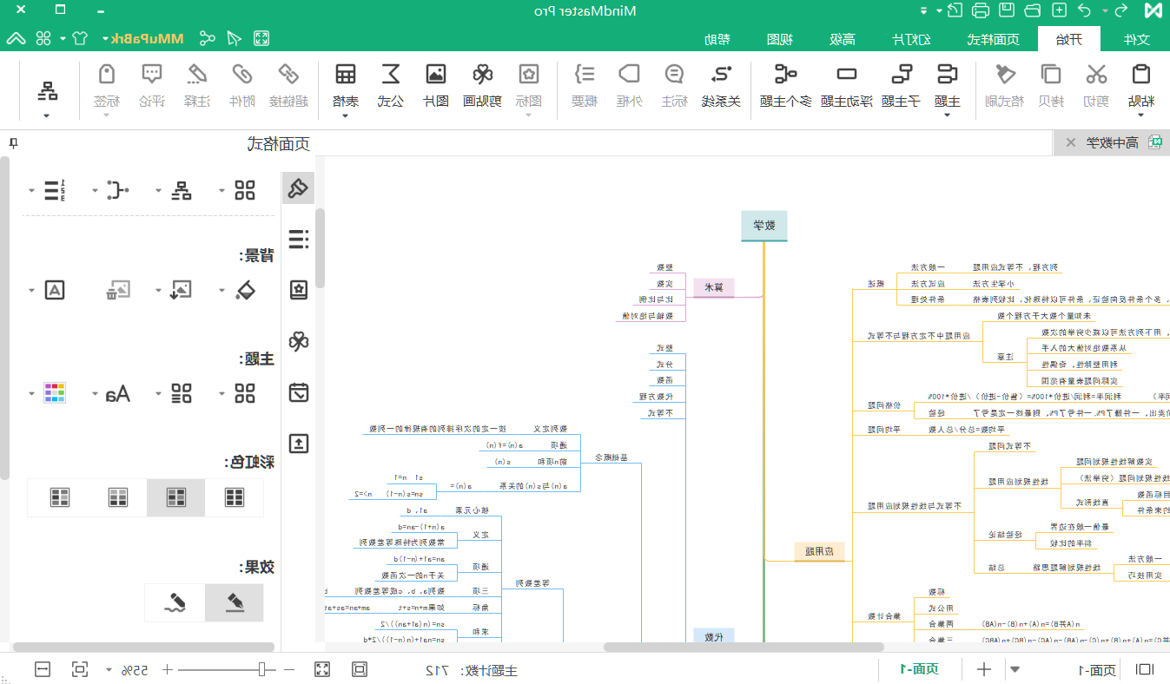
Task: Add a Boundary (外框) shape
Action: pos(629,85)
